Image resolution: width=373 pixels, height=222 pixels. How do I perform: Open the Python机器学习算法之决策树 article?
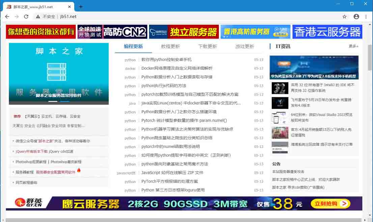[x=187, y=129]
